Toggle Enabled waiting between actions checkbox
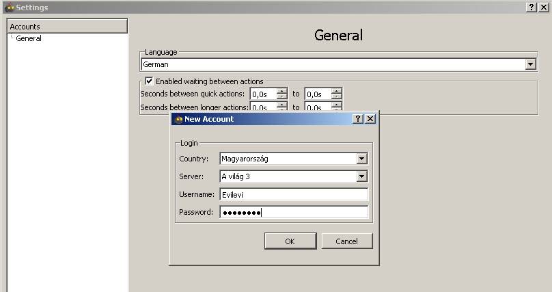 coord(149,81)
